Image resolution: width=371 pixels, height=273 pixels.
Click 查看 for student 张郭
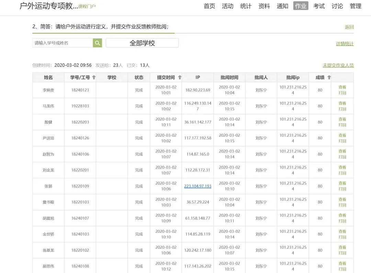click(342, 183)
